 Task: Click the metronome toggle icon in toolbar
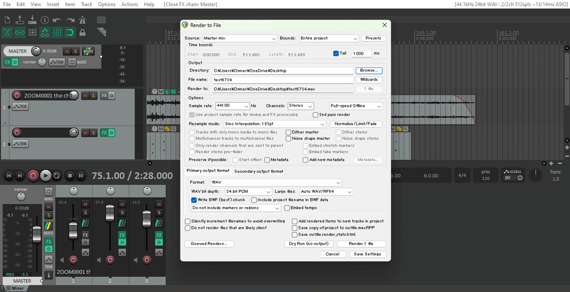(x=83, y=20)
